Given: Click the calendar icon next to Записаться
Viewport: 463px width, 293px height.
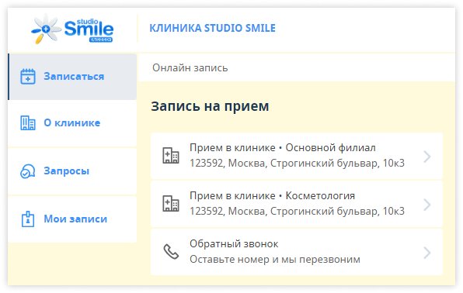Looking at the screenshot, I should 28,76.
